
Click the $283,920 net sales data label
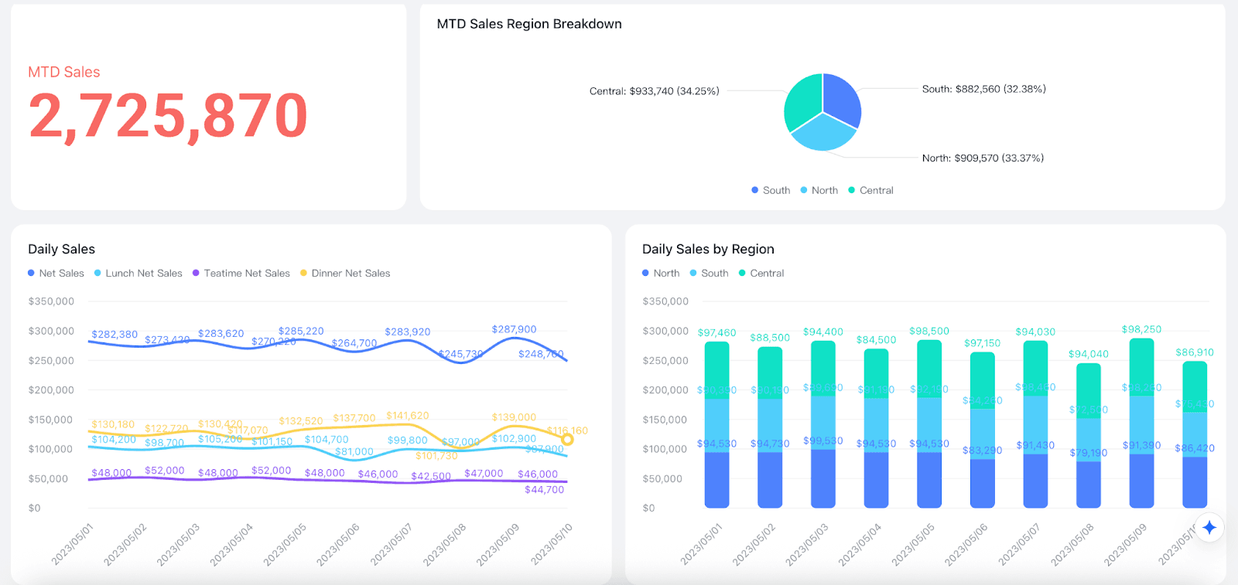(x=408, y=332)
